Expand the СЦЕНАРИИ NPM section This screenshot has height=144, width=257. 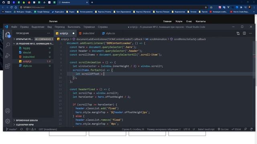tap(33, 125)
